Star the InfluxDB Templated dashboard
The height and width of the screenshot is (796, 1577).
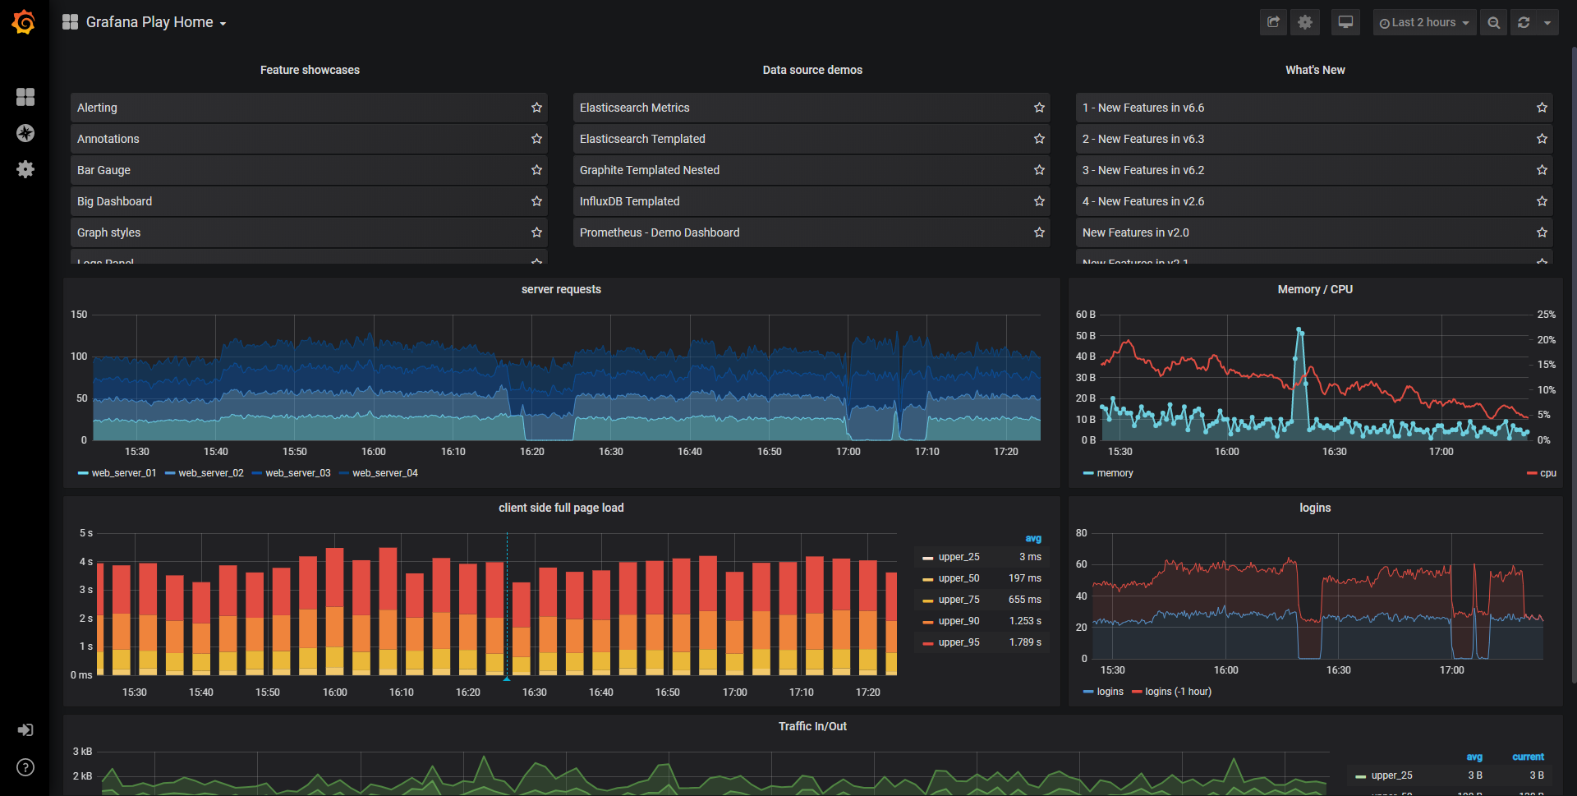pos(1039,201)
